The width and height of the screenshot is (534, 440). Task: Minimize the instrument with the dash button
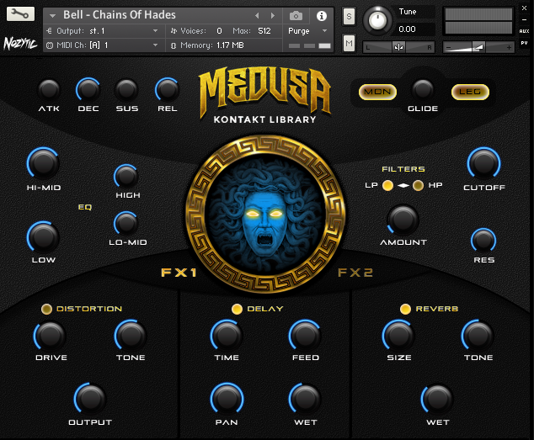pos(525,19)
